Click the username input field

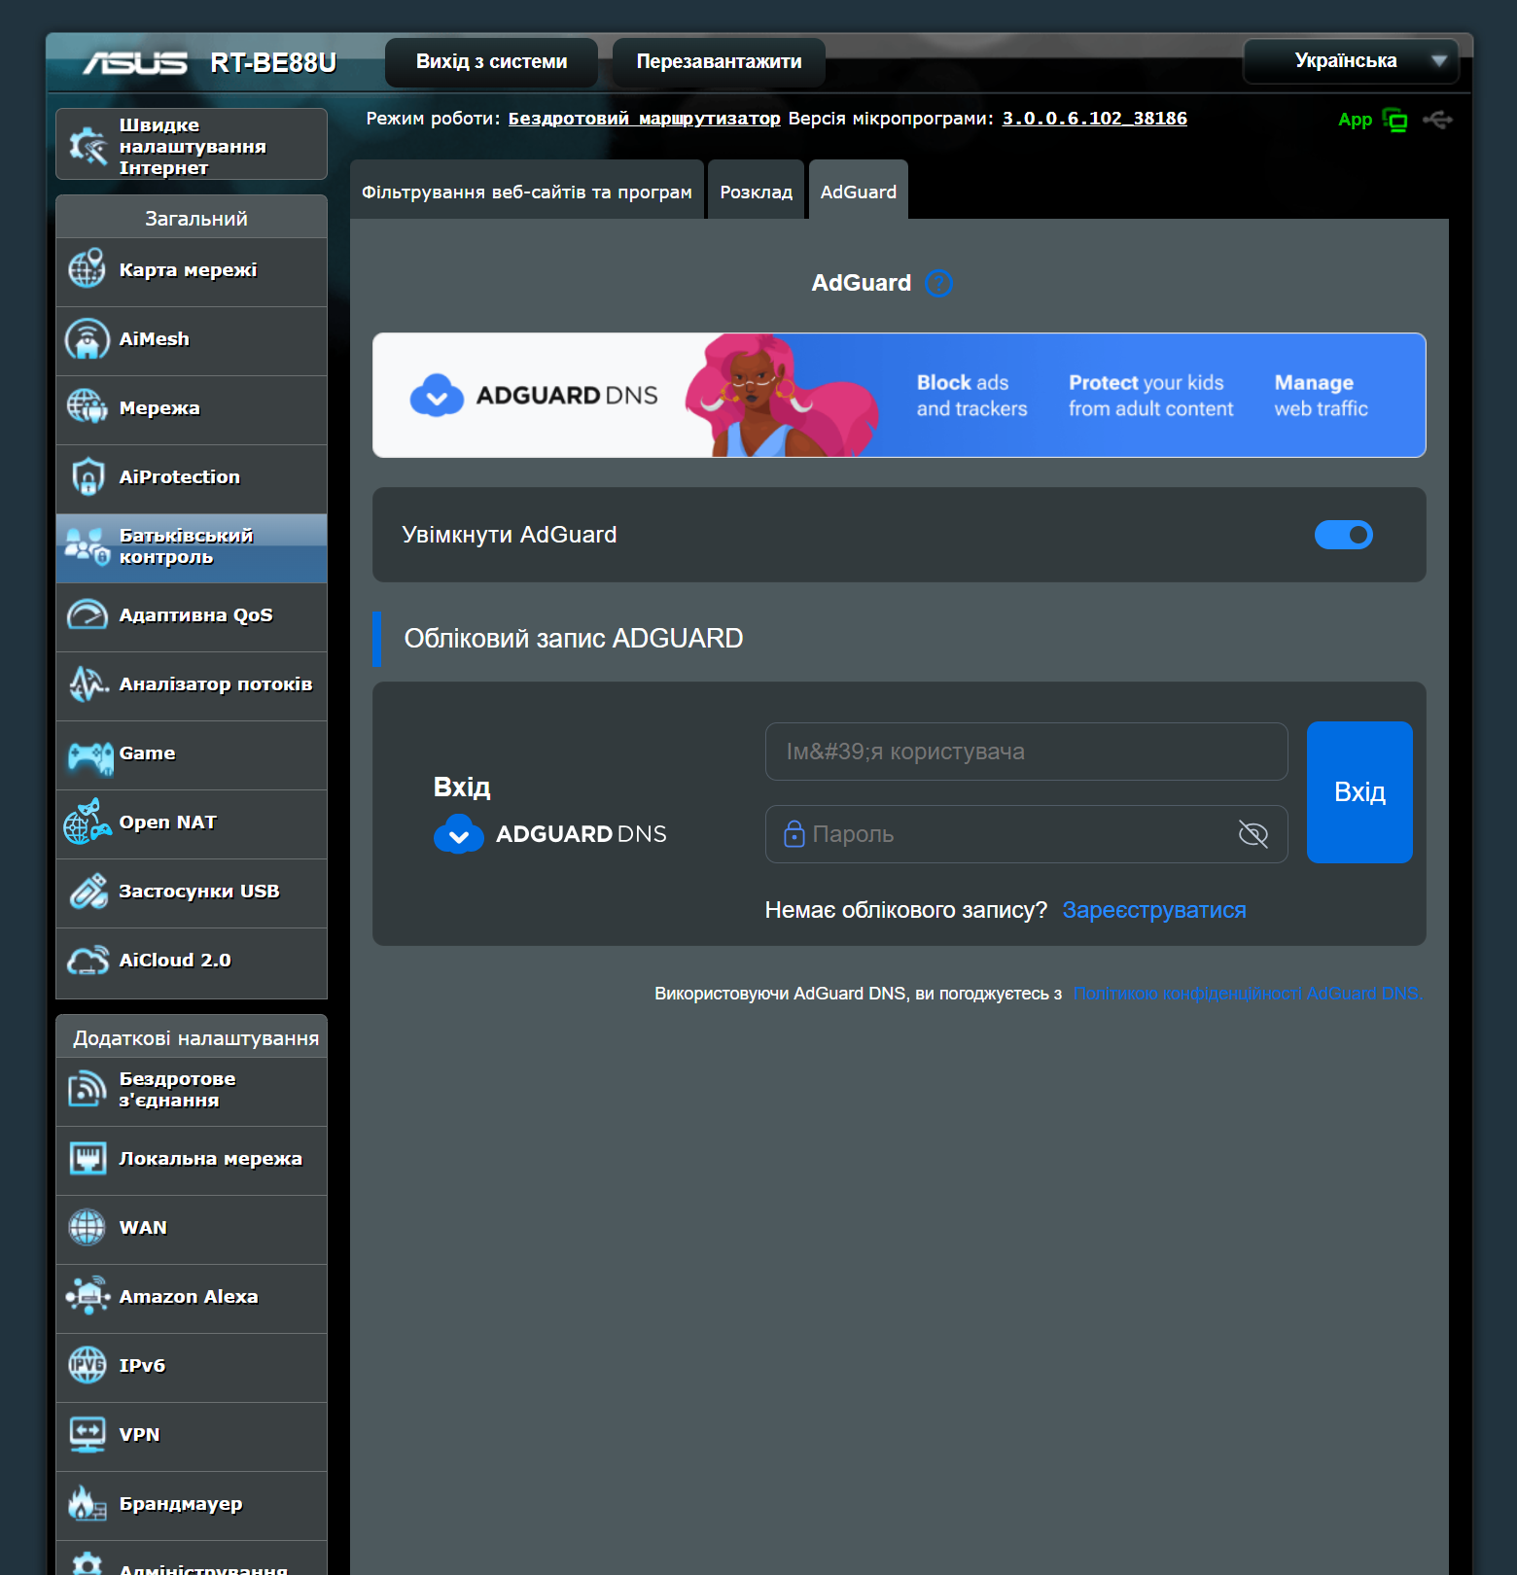pyautogui.click(x=1027, y=752)
